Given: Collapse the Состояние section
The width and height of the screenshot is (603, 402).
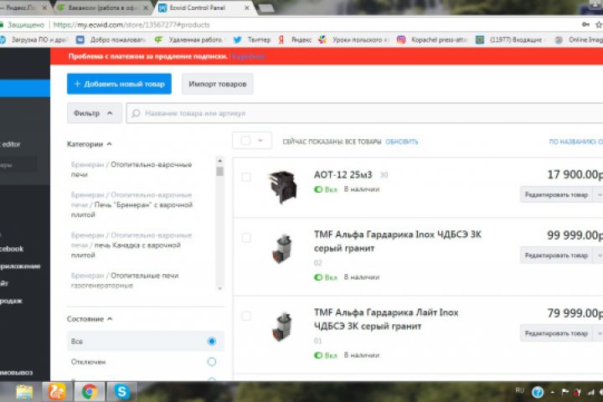Looking at the screenshot, I should coord(90,319).
